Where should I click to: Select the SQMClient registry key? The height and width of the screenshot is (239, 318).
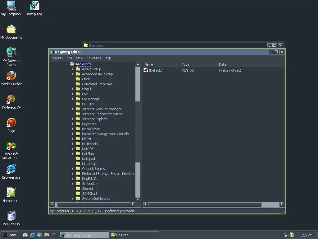pos(90,194)
